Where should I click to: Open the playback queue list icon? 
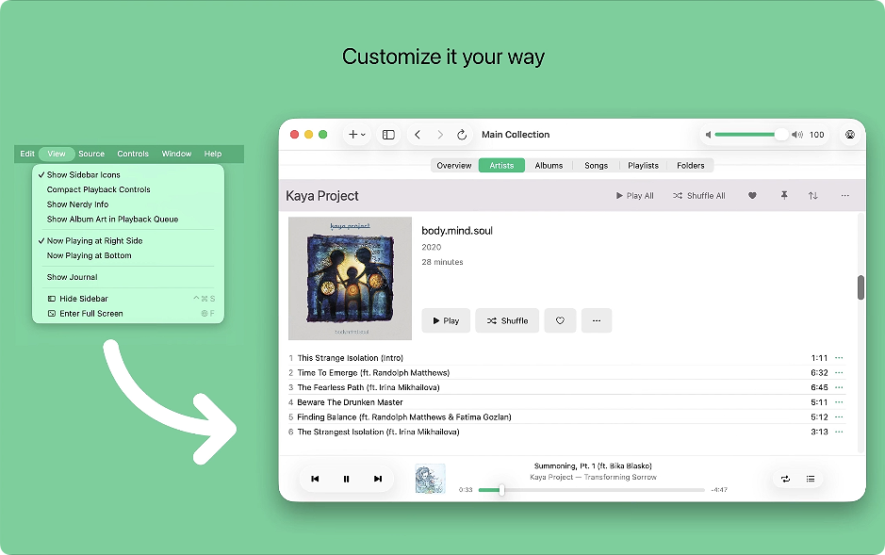(x=811, y=479)
